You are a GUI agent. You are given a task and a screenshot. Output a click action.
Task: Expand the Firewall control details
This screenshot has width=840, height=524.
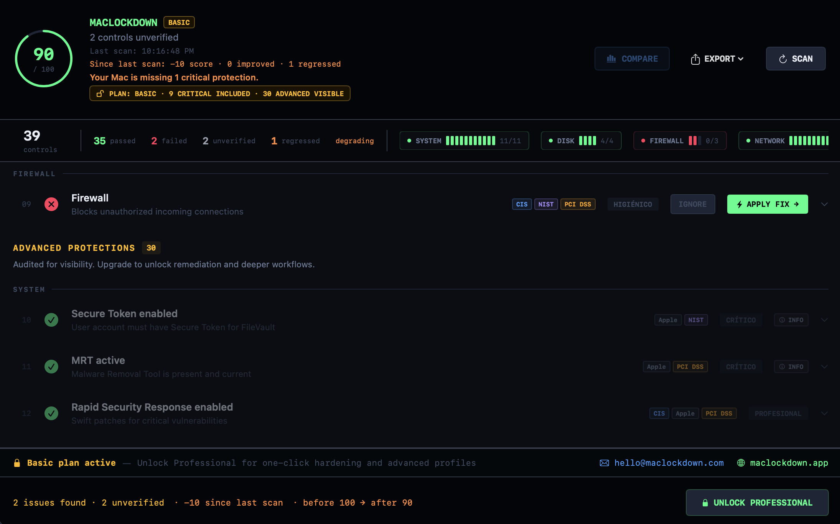click(824, 204)
